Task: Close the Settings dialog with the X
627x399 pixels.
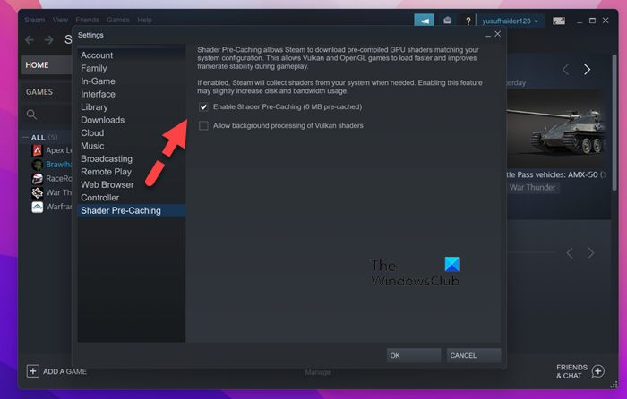Action: click(x=497, y=34)
